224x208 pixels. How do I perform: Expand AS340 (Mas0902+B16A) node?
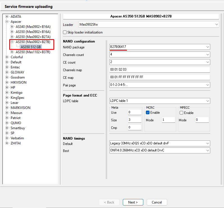click(x=12, y=27)
